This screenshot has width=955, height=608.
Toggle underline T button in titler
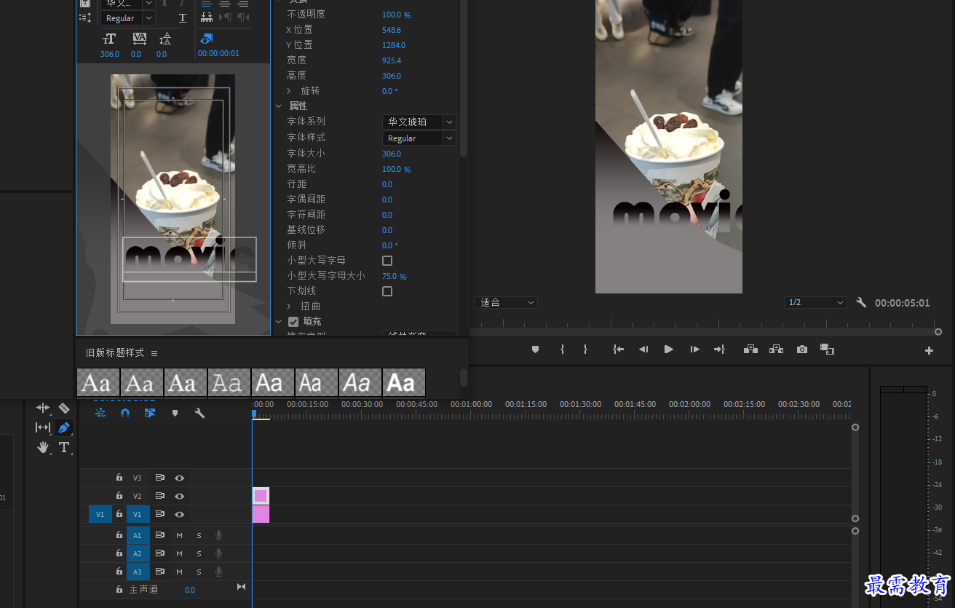point(182,17)
